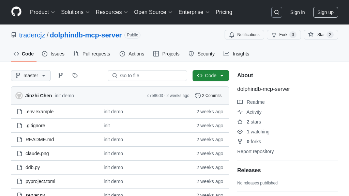Switch to the Issues tab
The height and width of the screenshot is (196, 349).
click(x=53, y=54)
